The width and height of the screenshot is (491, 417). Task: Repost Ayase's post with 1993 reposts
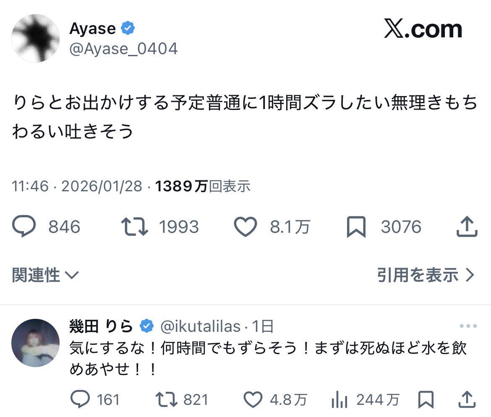coord(134,227)
